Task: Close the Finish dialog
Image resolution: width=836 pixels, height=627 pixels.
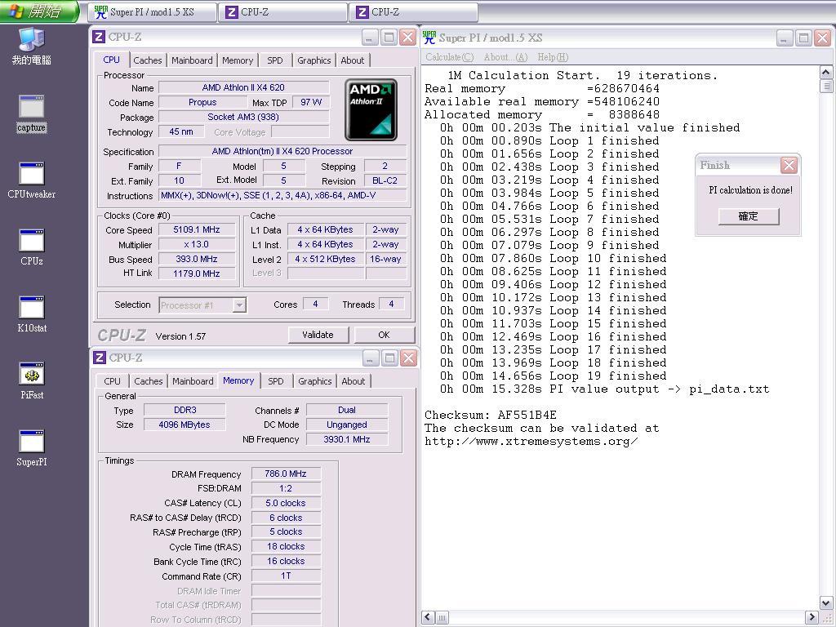Action: (789, 165)
